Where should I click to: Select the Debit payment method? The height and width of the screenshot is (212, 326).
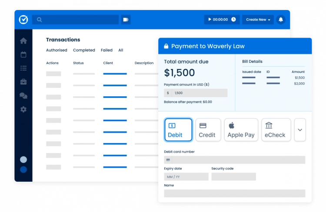pos(178,130)
